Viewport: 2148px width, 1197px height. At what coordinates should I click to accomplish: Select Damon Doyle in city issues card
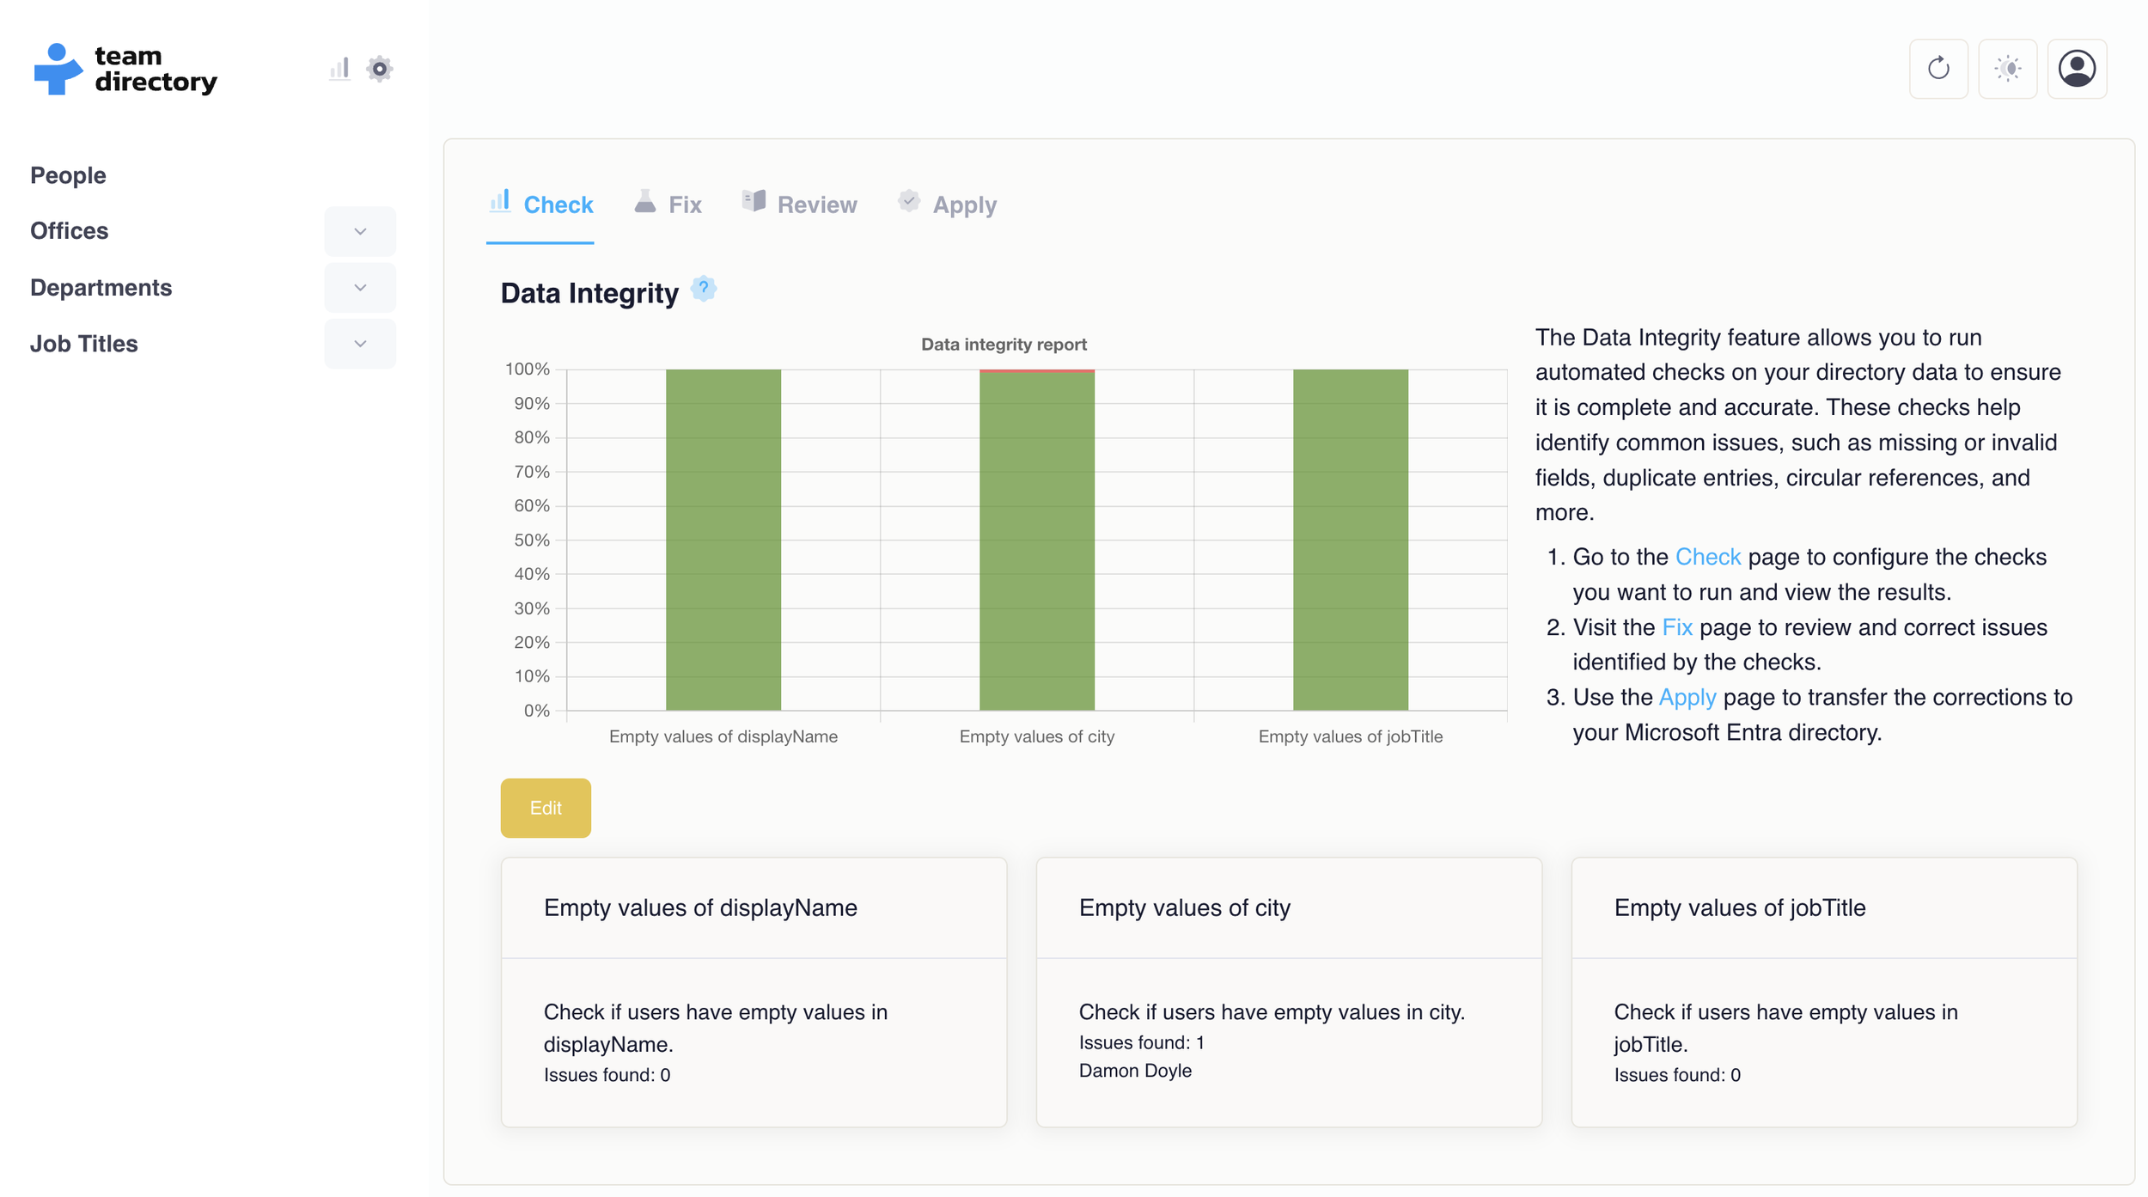(1134, 1071)
